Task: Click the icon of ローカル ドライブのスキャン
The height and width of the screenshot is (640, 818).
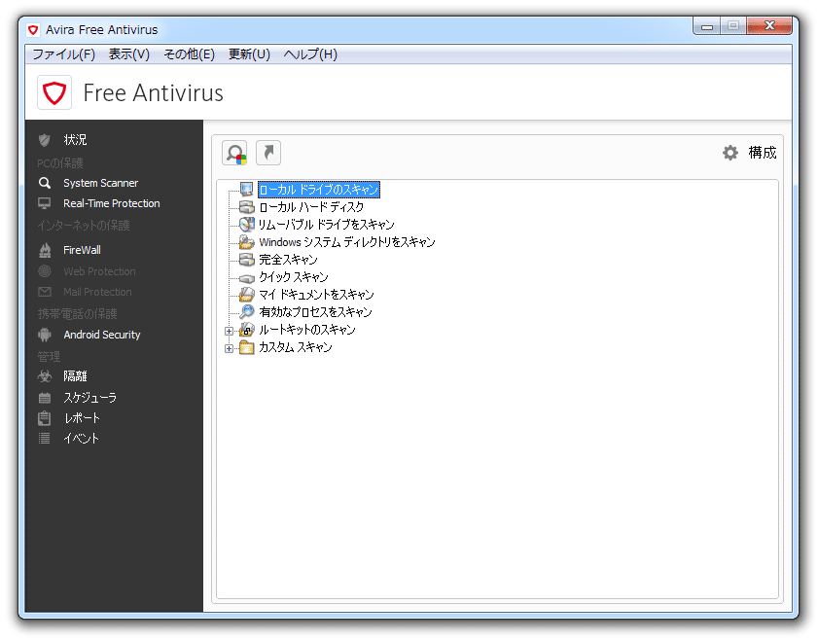Action: pos(246,190)
